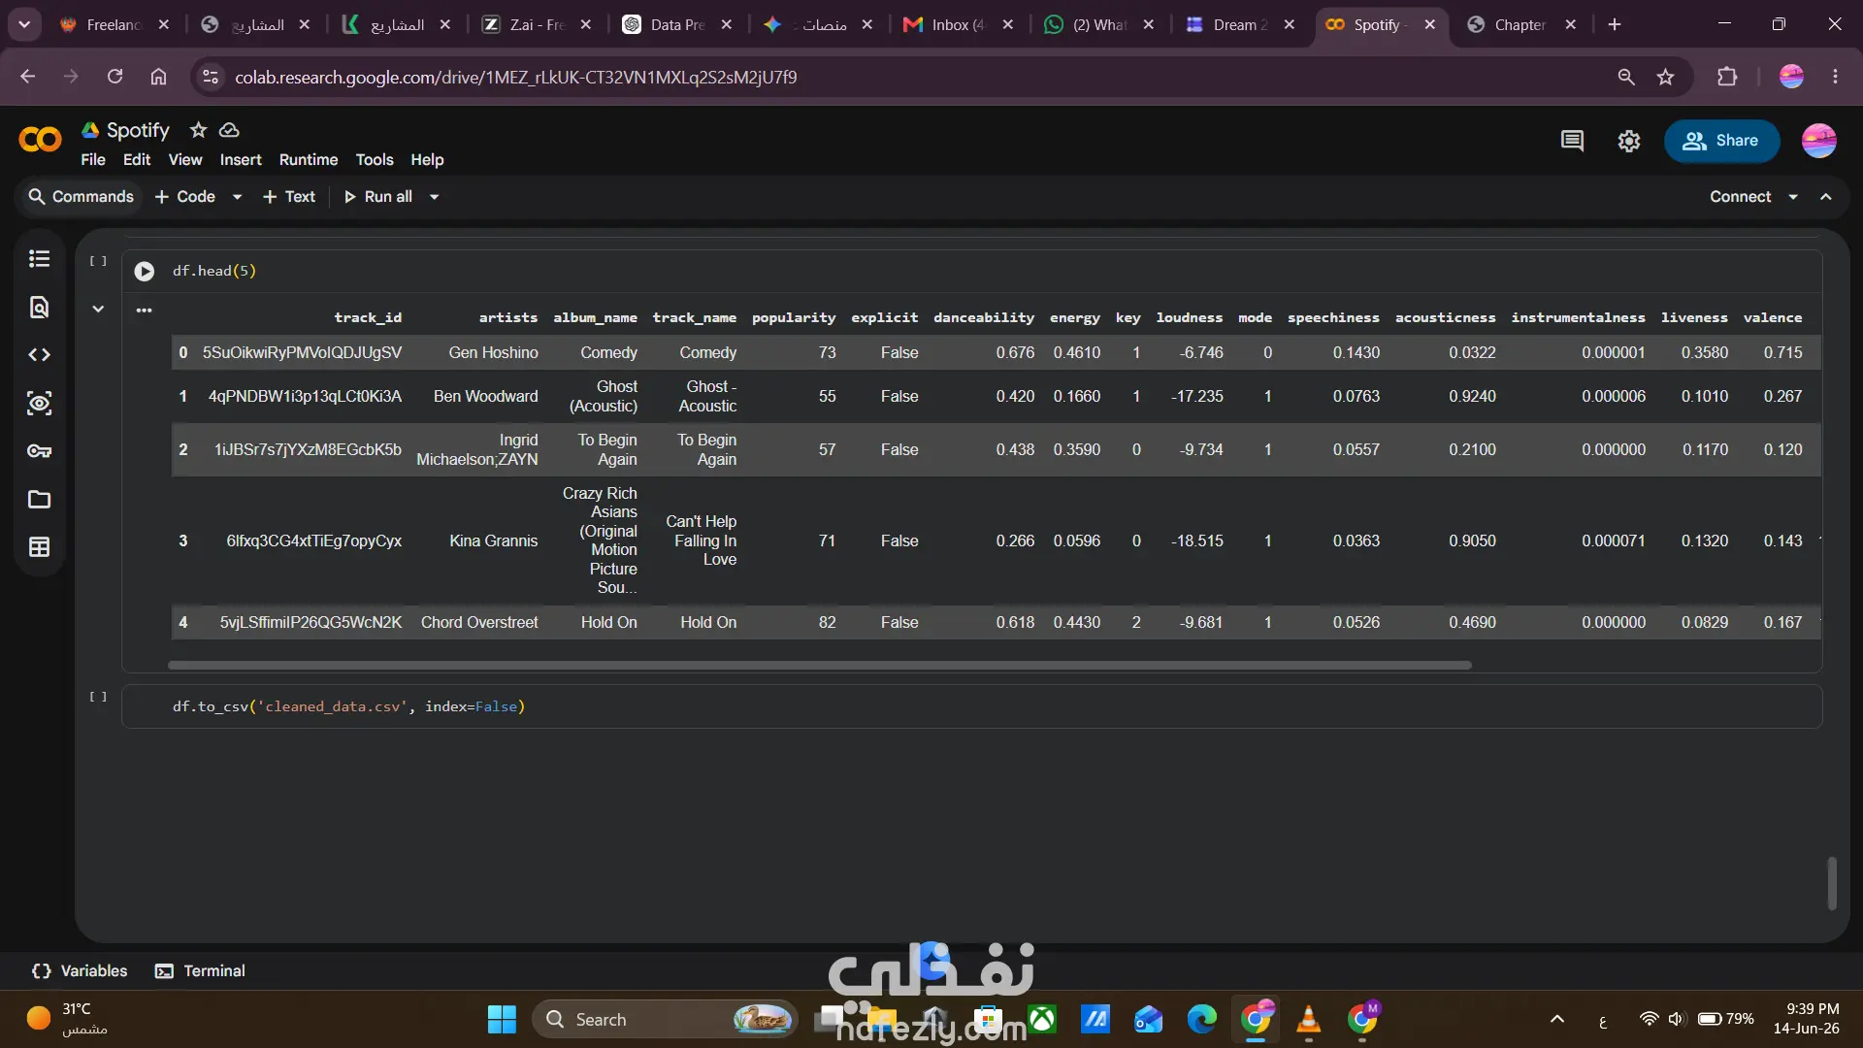This screenshot has width=1863, height=1048.
Task: Add a new Text cell
Action: point(289,197)
